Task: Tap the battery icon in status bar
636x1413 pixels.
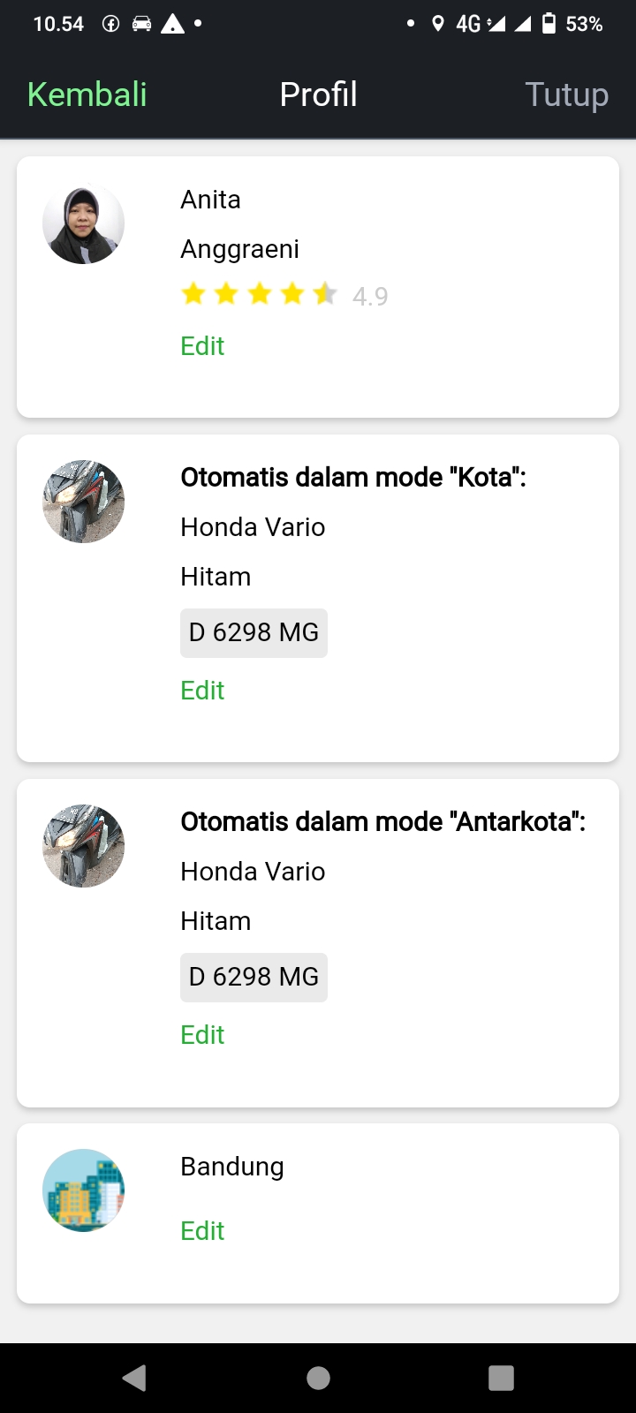Action: (549, 24)
